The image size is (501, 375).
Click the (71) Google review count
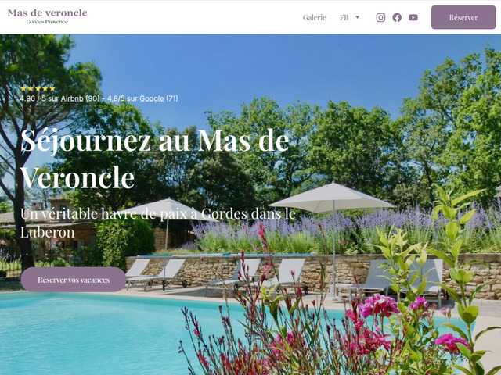(172, 98)
